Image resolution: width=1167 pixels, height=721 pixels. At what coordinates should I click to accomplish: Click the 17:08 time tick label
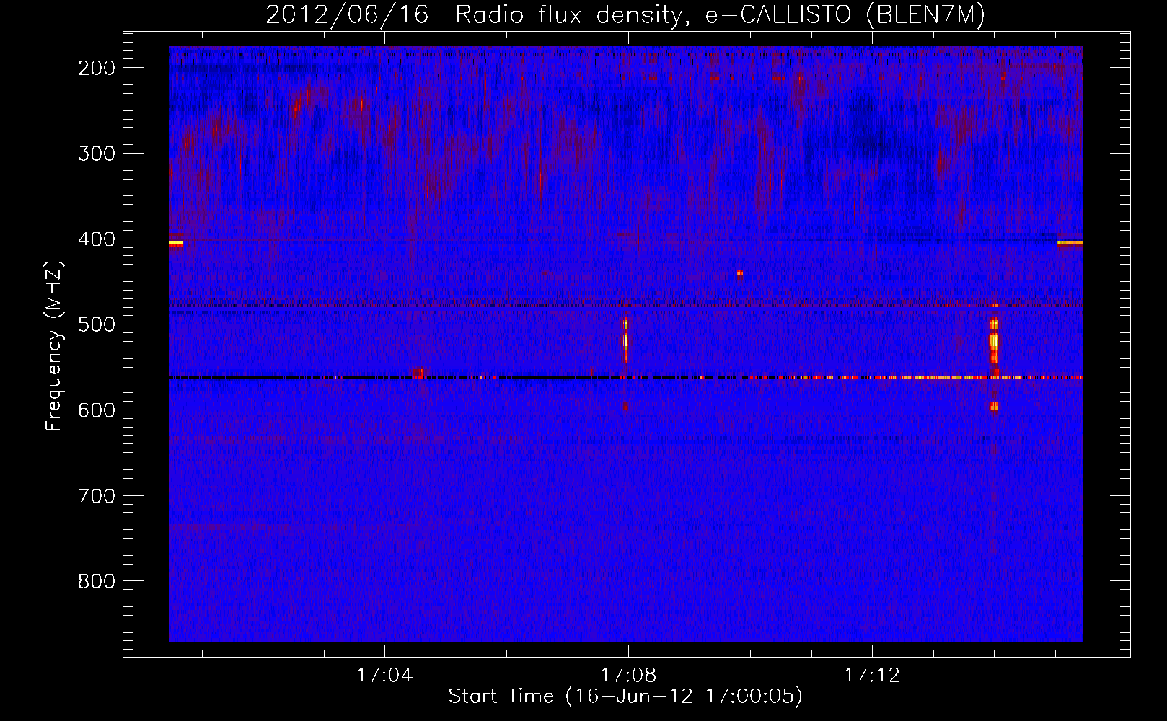pyautogui.click(x=629, y=676)
